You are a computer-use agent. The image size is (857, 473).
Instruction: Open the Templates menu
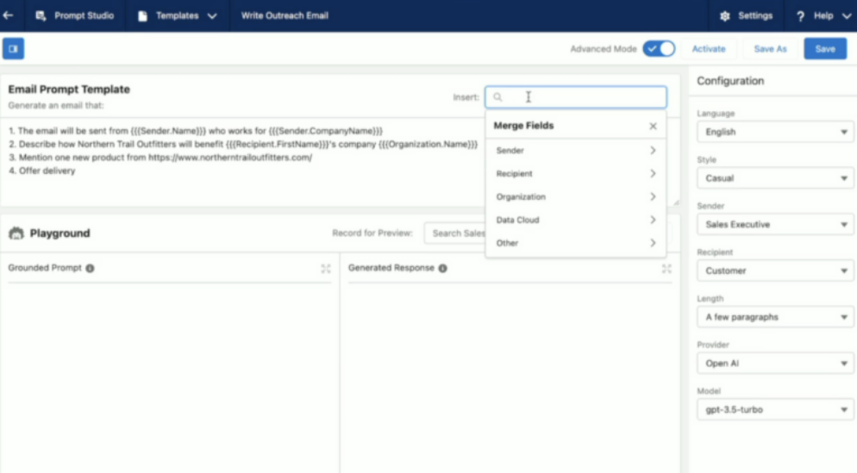177,16
